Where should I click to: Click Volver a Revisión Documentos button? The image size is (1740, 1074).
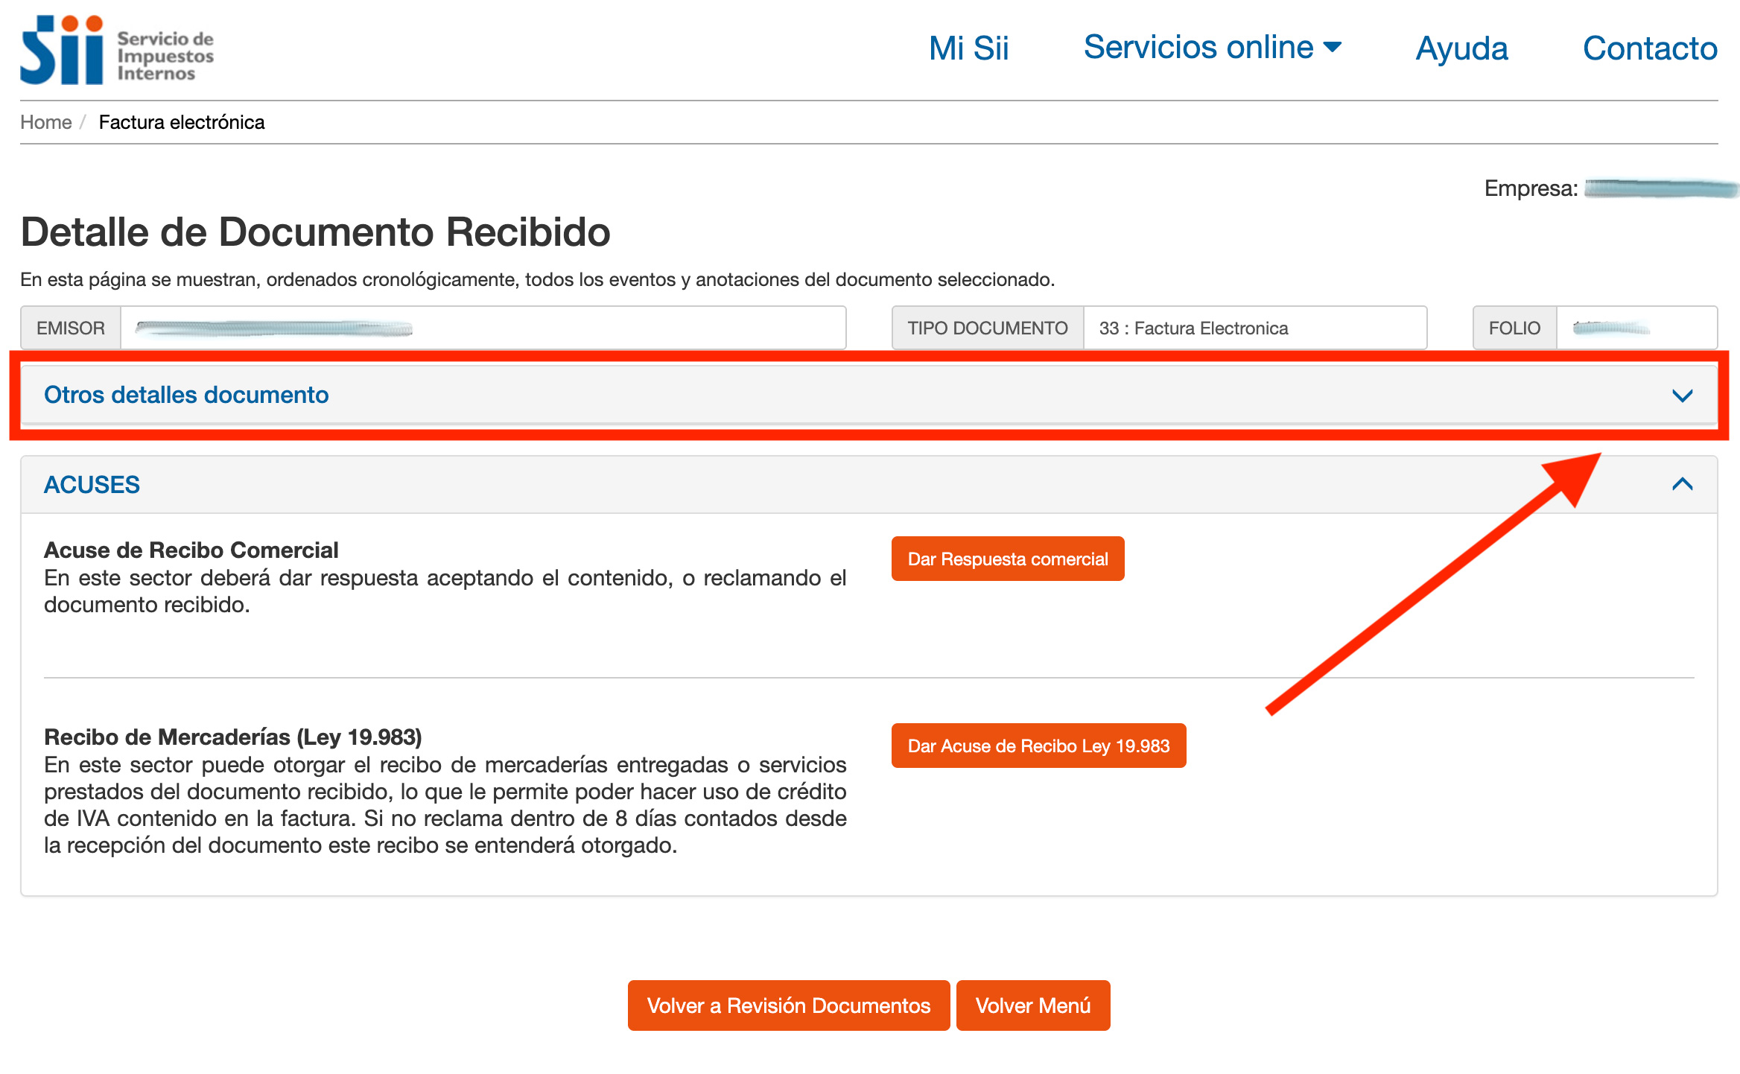pyautogui.click(x=789, y=1005)
